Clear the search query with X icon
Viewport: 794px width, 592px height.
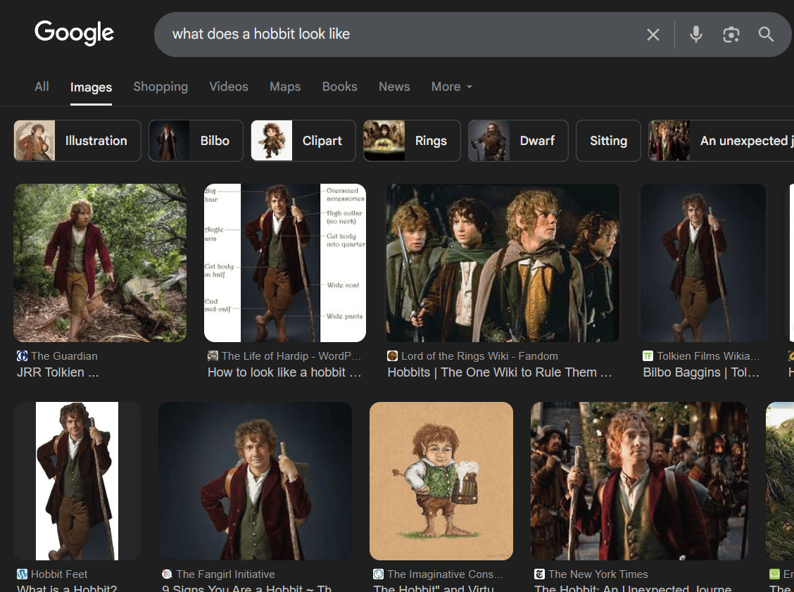coord(653,34)
